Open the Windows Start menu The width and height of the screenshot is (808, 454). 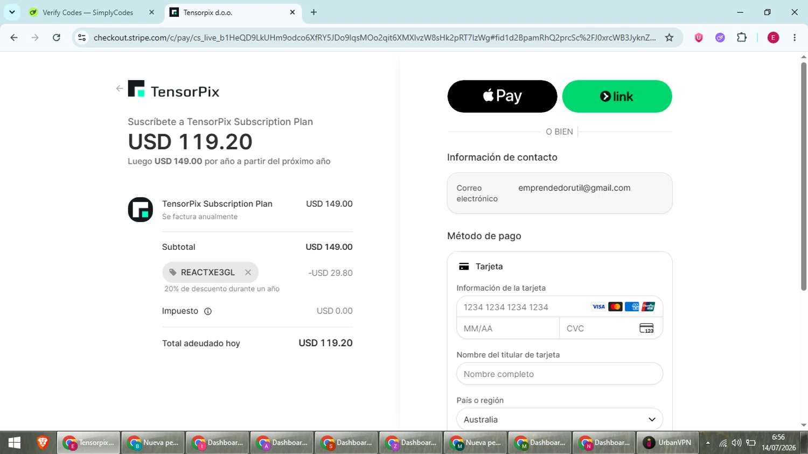[15, 443]
